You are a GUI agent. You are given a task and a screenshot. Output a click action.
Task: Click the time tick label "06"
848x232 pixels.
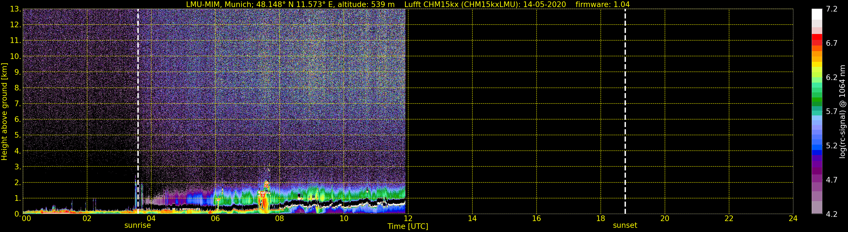pos(215,219)
